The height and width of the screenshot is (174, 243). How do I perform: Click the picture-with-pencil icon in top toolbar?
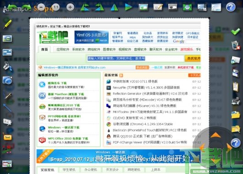tap(158, 7)
